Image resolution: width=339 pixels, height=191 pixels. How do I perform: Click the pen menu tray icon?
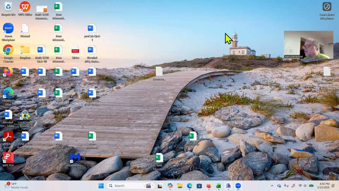point(293,186)
